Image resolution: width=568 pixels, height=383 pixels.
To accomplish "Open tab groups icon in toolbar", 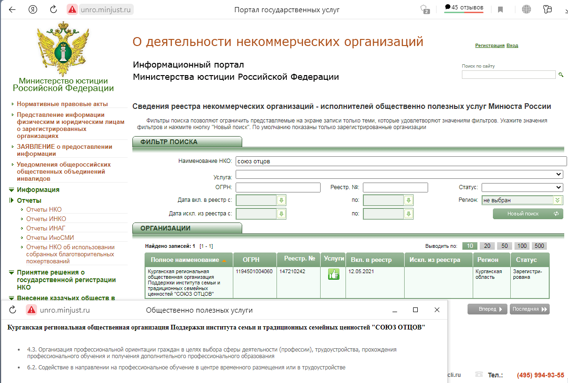I will click(x=547, y=8).
